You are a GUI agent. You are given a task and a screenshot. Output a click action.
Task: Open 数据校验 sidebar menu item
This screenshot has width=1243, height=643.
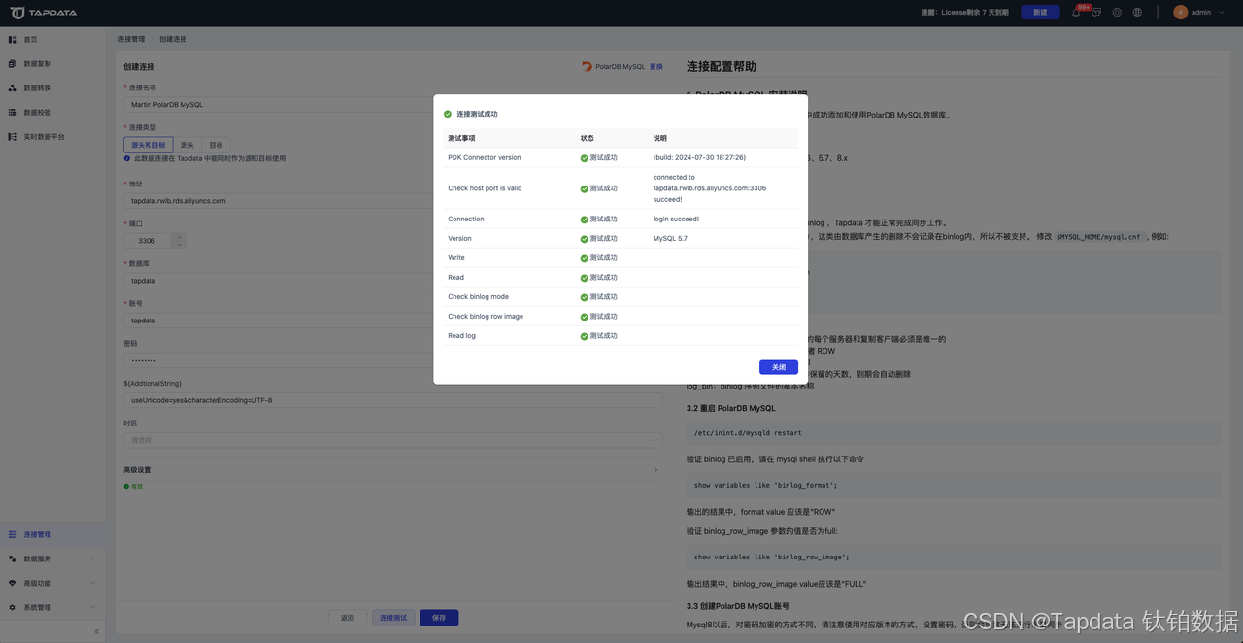[52, 112]
